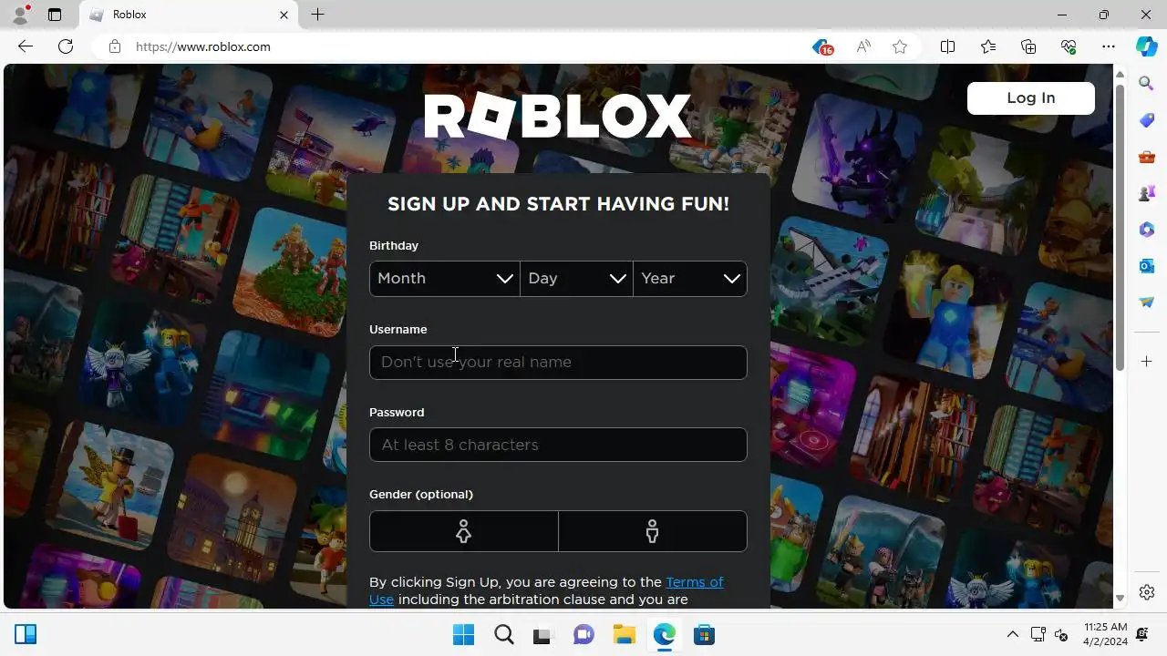This screenshot has width=1167, height=656.
Task: Open taskbar Search
Action: (x=503, y=634)
